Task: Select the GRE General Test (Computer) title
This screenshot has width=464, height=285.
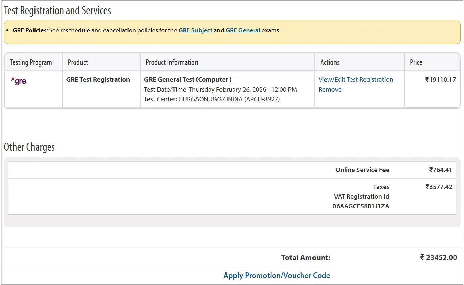Action: click(x=188, y=80)
